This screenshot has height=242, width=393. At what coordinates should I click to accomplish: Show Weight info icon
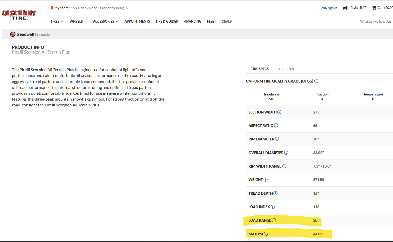tap(266, 180)
